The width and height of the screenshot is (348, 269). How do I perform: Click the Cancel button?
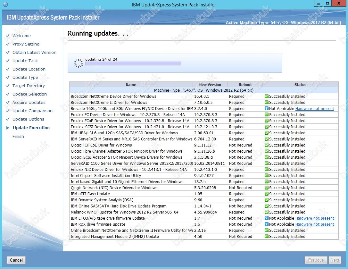[16, 260]
